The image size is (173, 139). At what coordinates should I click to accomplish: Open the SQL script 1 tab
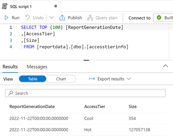coord(30,6)
